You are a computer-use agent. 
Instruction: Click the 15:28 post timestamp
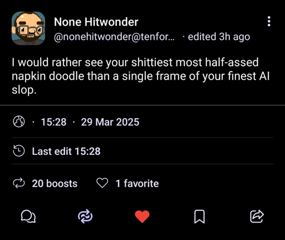pyautogui.click(x=53, y=122)
